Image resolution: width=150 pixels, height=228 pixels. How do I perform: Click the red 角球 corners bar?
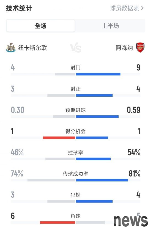point(58,222)
